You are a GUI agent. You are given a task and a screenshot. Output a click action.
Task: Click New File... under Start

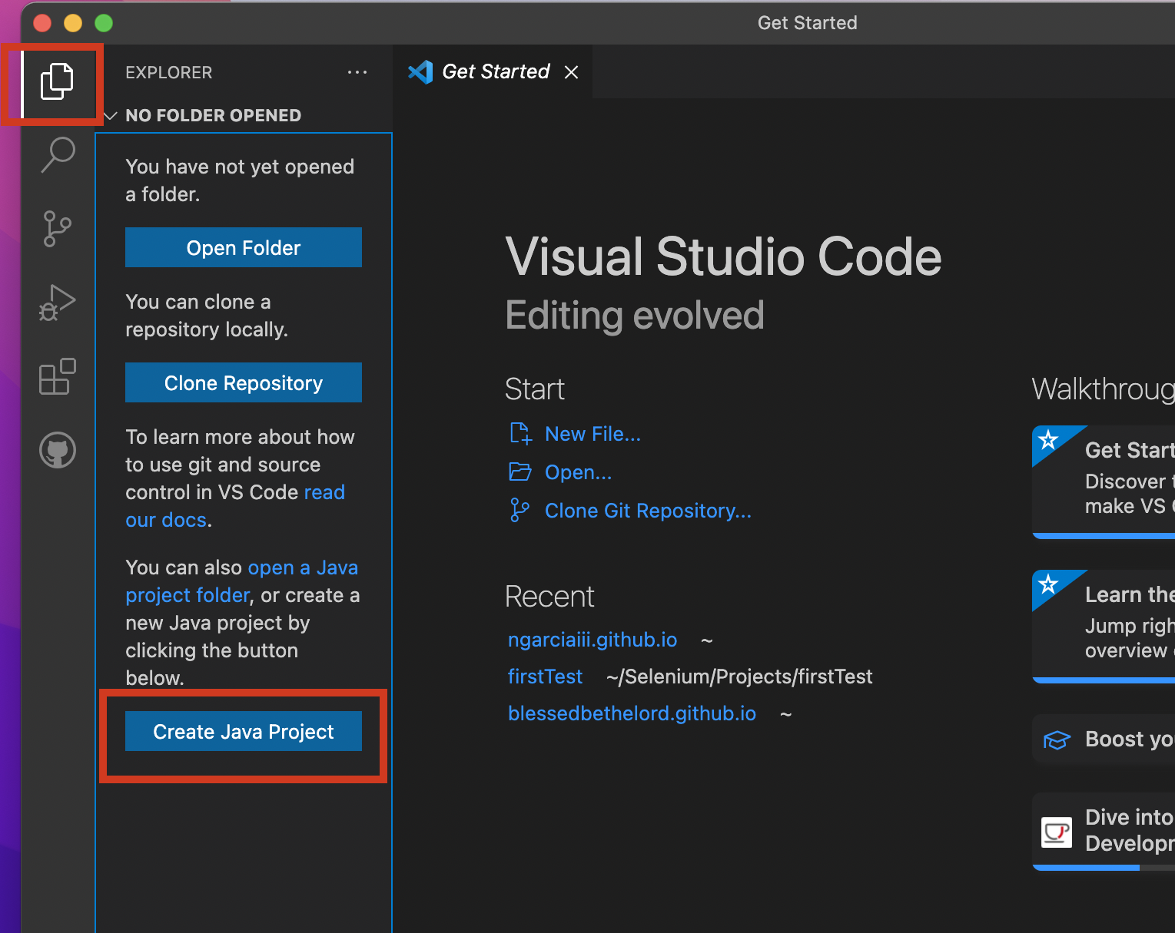point(592,434)
